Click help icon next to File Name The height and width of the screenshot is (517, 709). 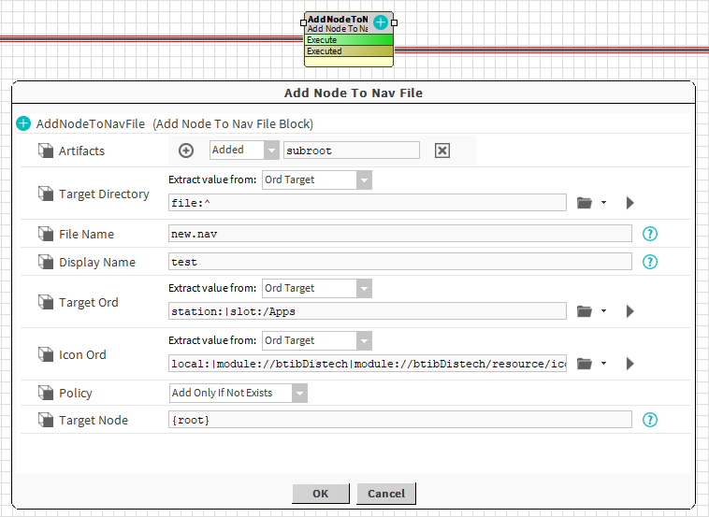point(651,234)
